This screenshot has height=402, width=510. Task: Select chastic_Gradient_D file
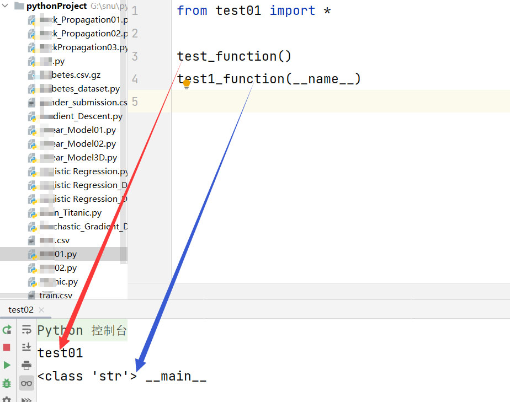tap(78, 227)
